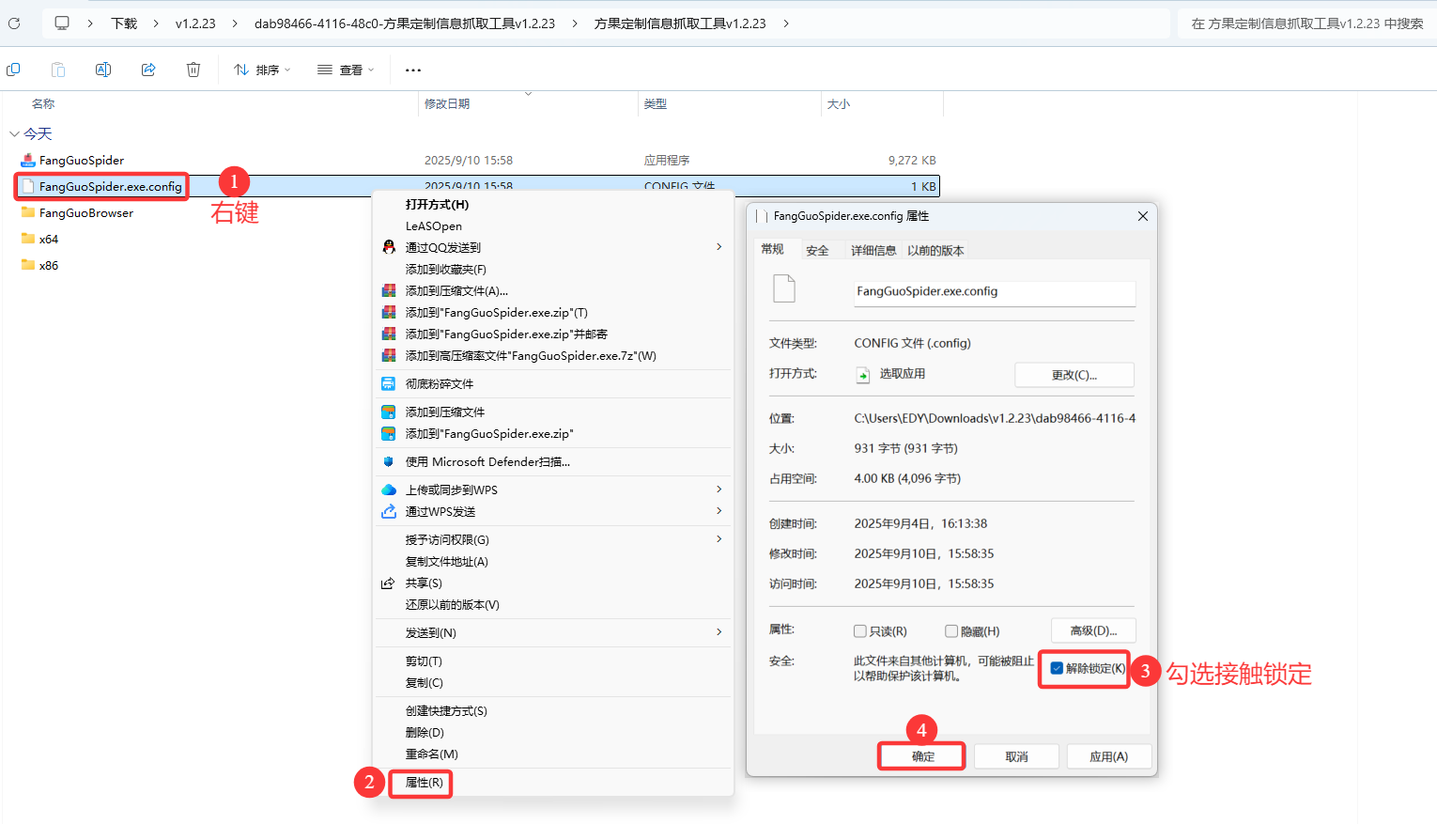Click the copy icon in the Explorer toolbar
The image size is (1437, 824).
13,70
